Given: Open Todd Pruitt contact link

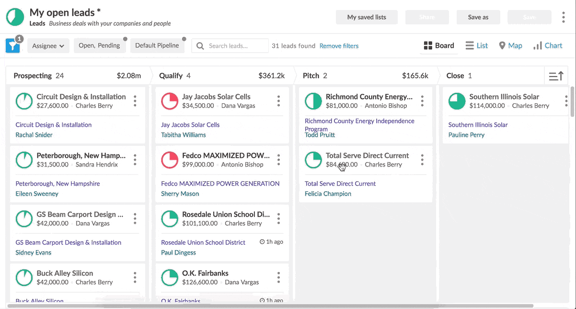Looking at the screenshot, I should click(x=320, y=135).
